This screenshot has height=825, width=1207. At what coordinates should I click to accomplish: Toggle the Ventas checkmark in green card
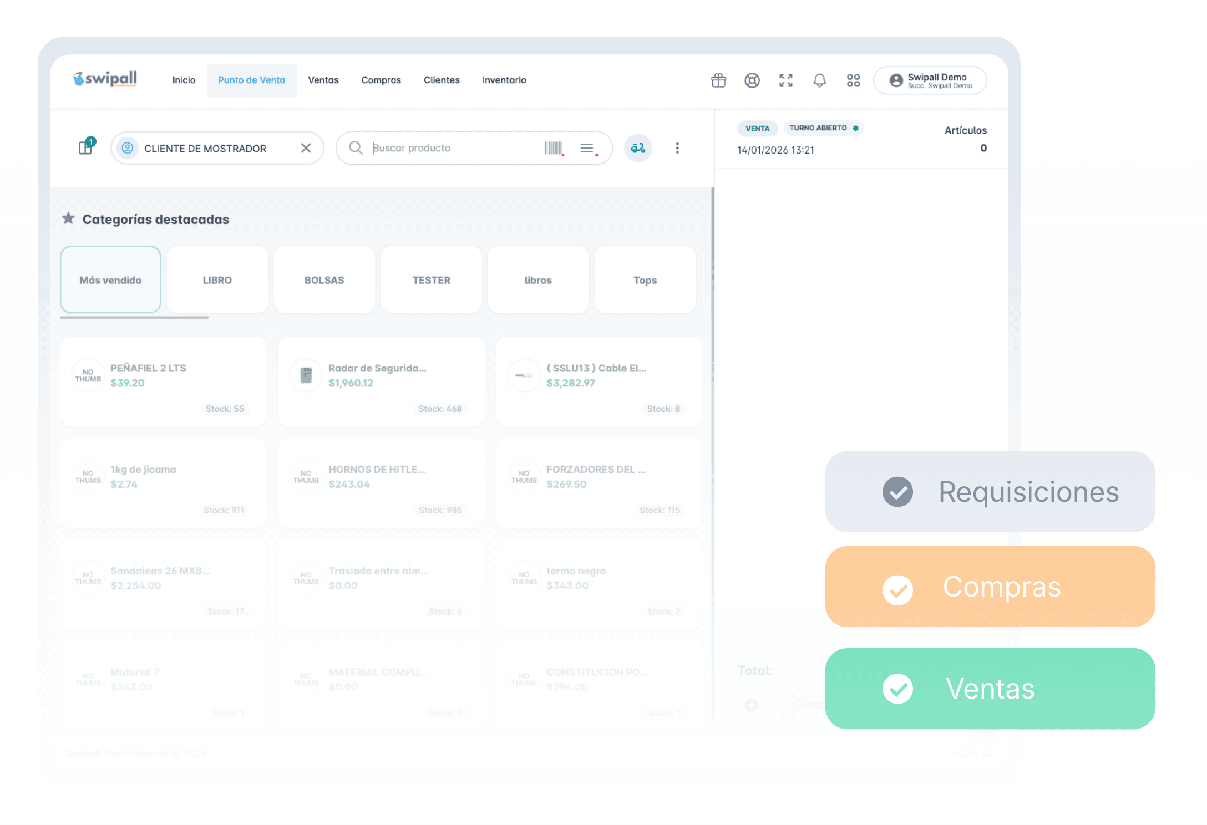coord(897,689)
